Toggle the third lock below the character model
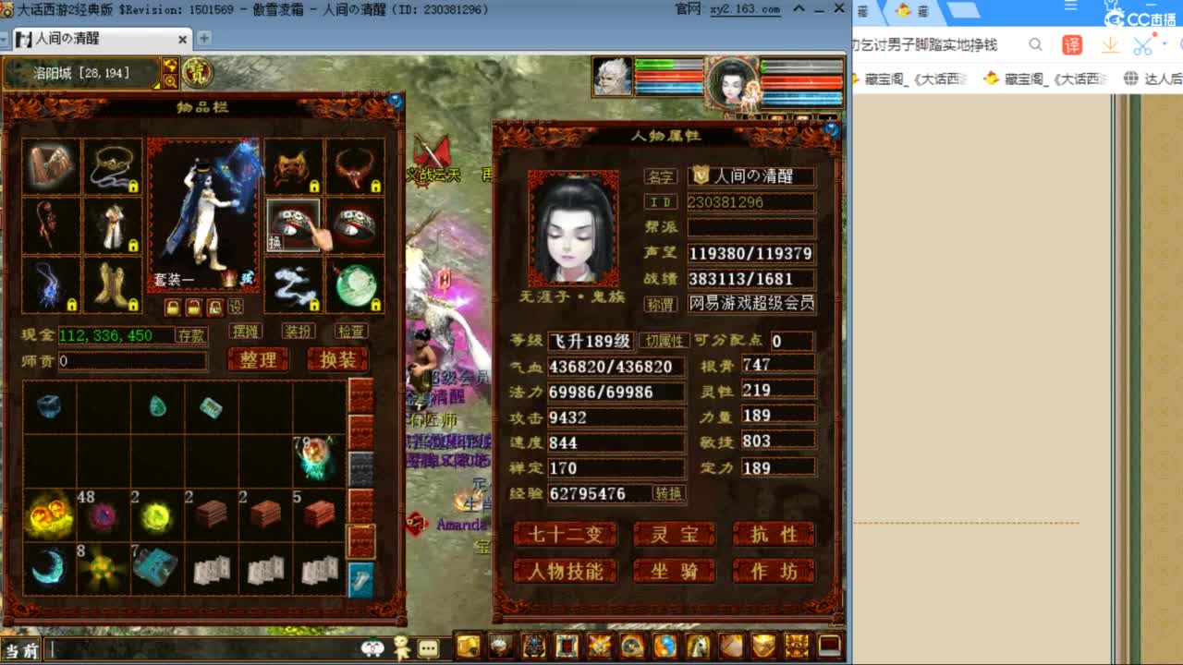The width and height of the screenshot is (1183, 665). (x=214, y=307)
